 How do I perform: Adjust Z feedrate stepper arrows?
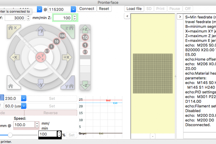pyautogui.click(x=75, y=18)
